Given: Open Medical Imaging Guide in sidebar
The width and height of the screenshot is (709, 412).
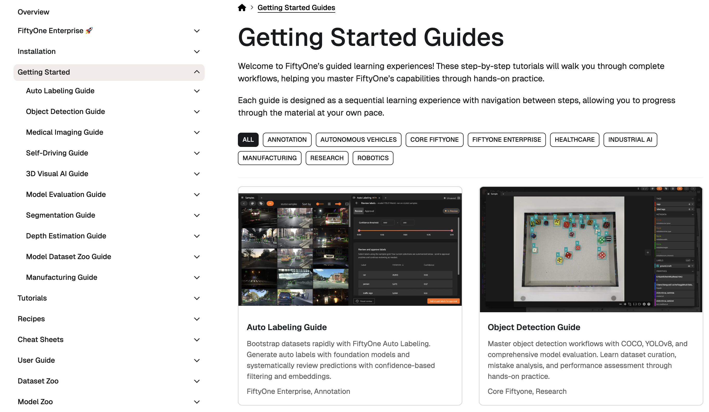Looking at the screenshot, I should pyautogui.click(x=64, y=132).
